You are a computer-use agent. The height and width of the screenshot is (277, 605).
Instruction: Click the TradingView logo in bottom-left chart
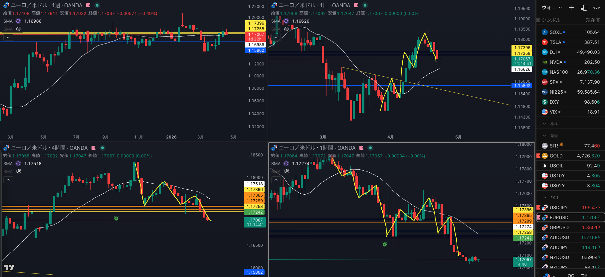[x=9, y=267]
